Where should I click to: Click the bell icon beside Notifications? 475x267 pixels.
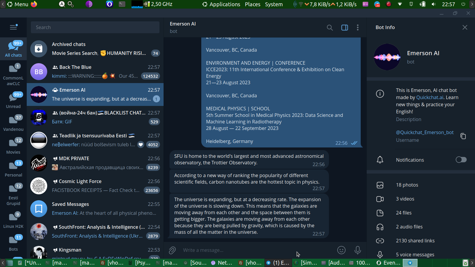(380, 160)
